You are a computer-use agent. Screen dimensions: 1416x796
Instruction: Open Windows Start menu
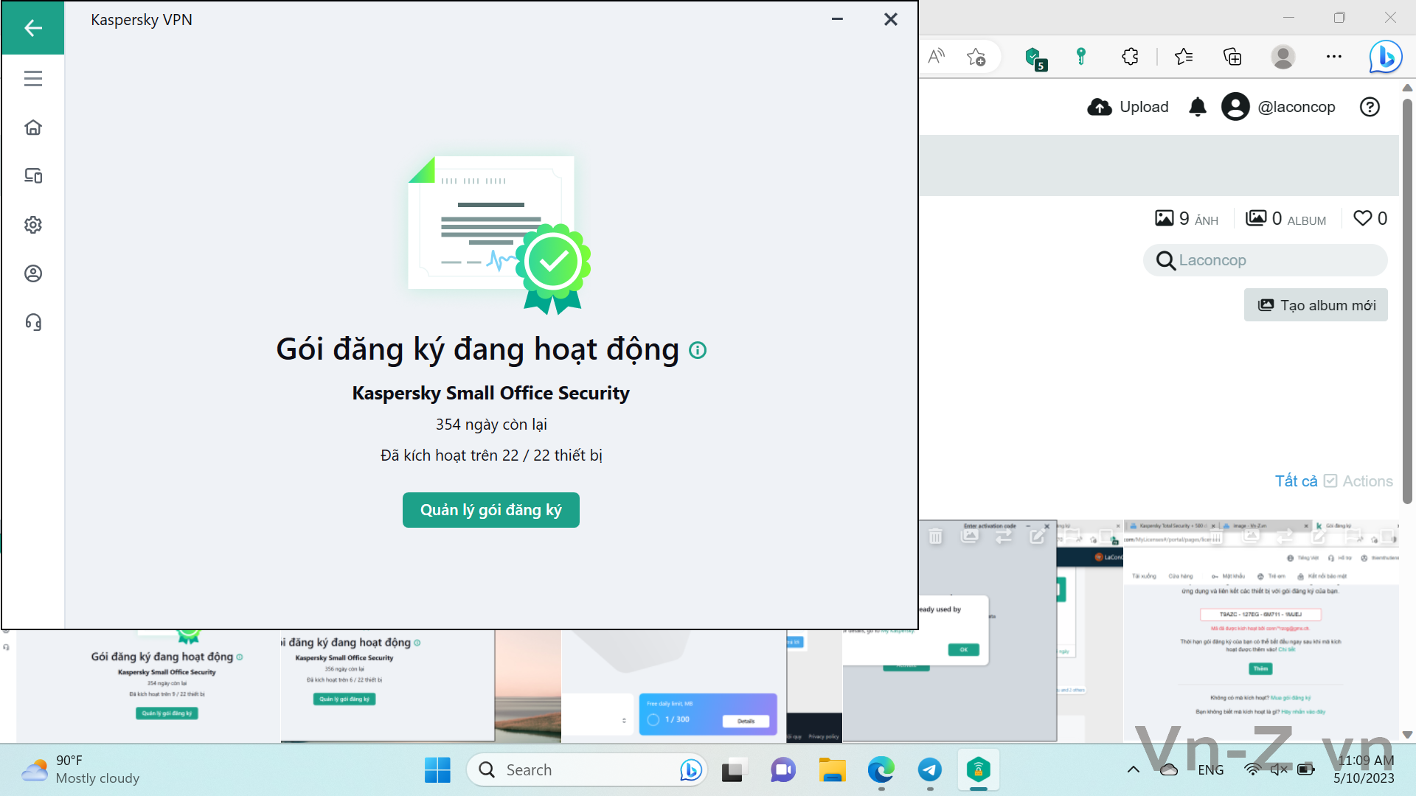pyautogui.click(x=437, y=770)
